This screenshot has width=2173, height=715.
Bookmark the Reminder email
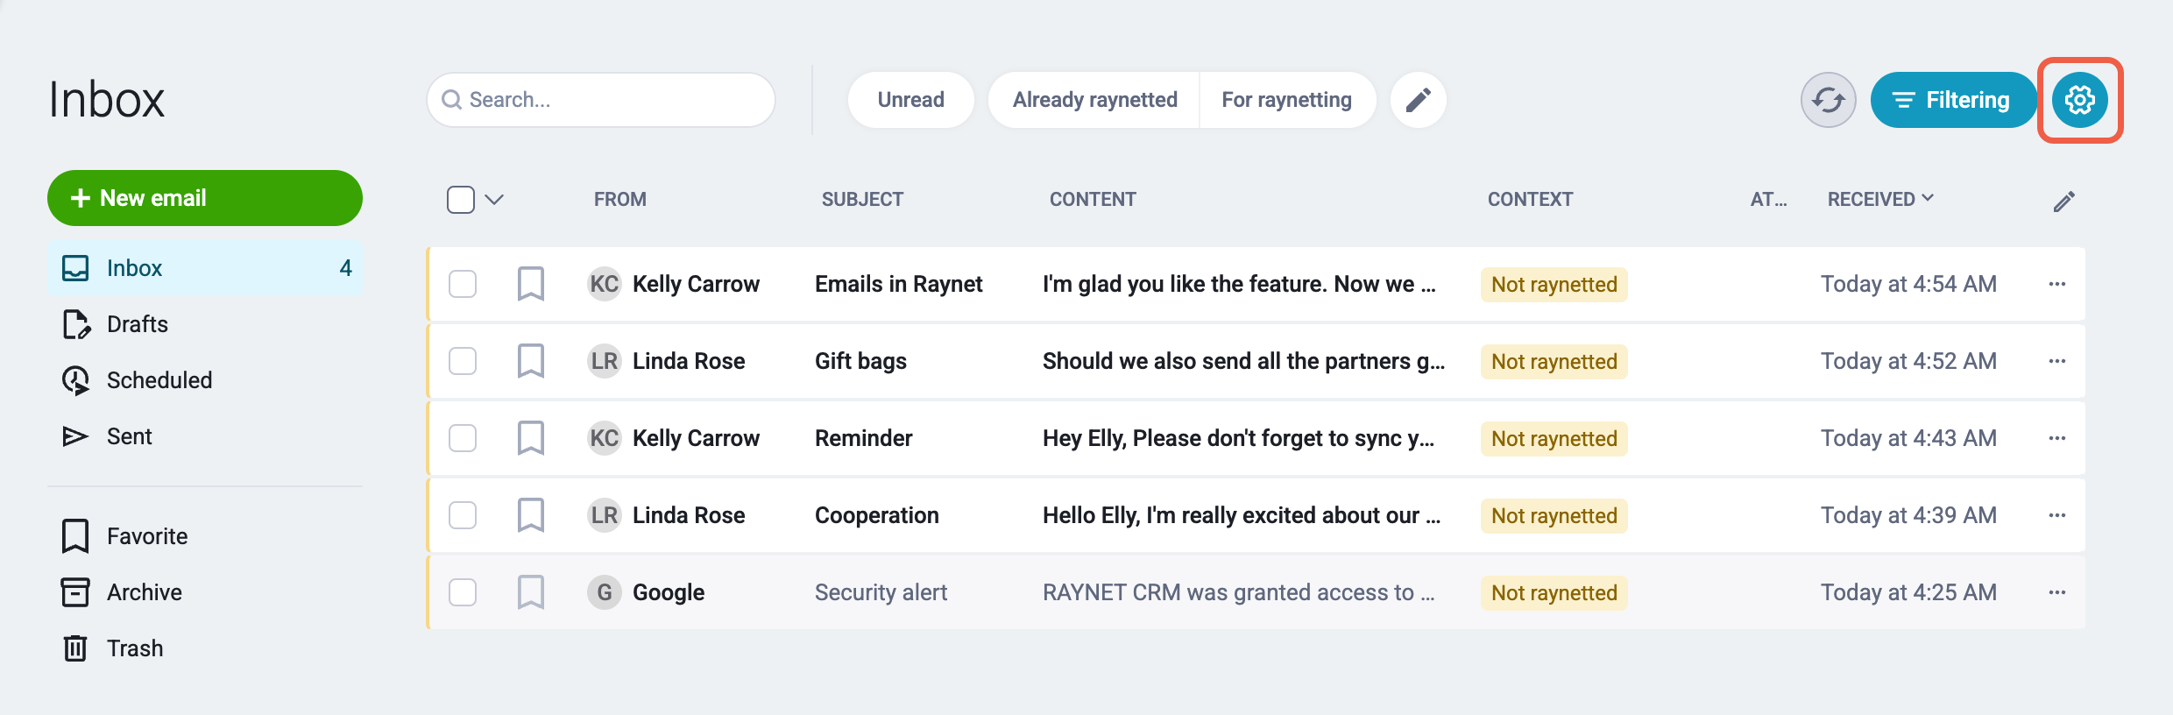point(531,438)
